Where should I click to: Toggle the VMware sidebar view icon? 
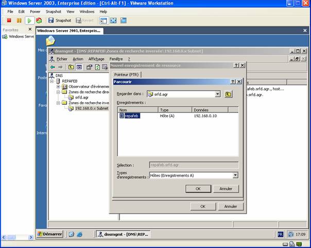103,21
